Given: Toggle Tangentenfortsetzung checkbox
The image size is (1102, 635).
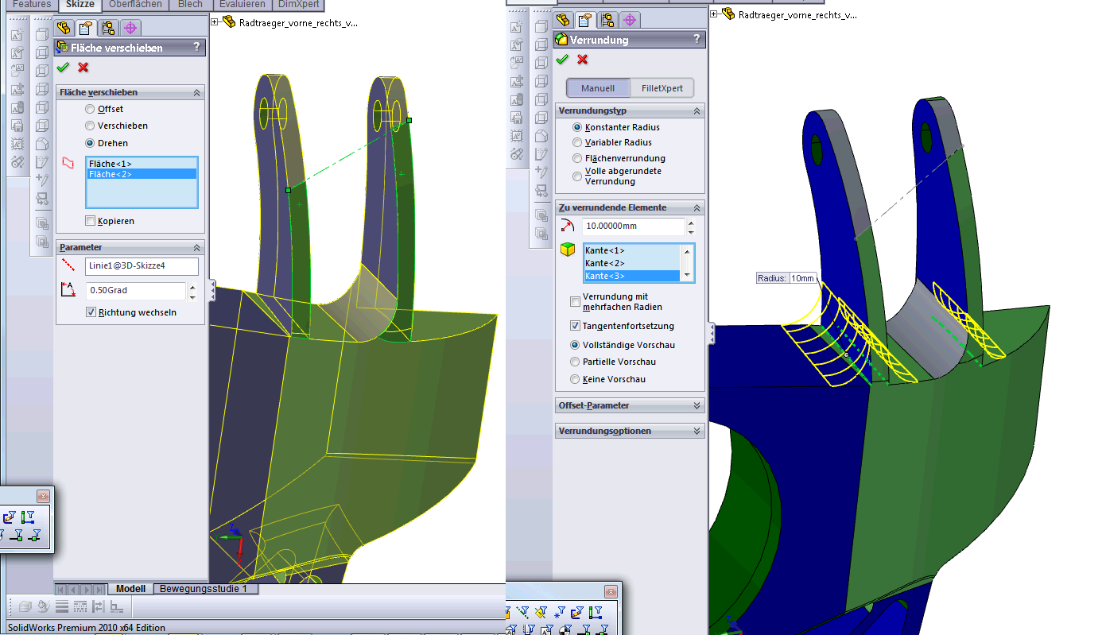Looking at the screenshot, I should click(575, 326).
